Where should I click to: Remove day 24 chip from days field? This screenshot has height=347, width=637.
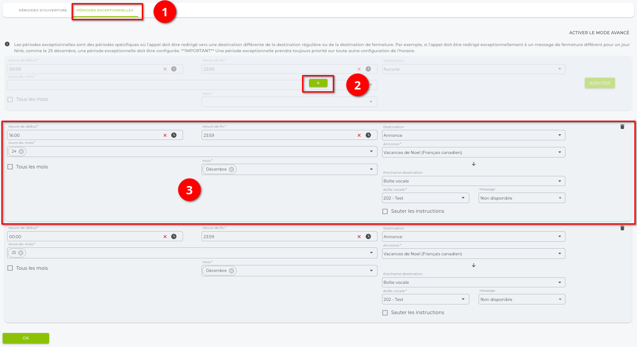click(x=21, y=151)
